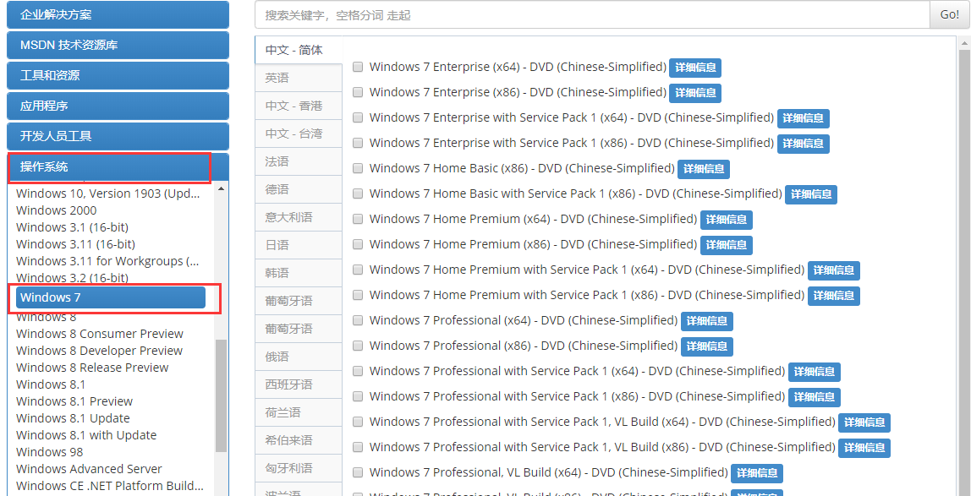Check Windows 7 Enterprise (x64) DVD checkbox
The width and height of the screenshot is (971, 496).
(358, 67)
